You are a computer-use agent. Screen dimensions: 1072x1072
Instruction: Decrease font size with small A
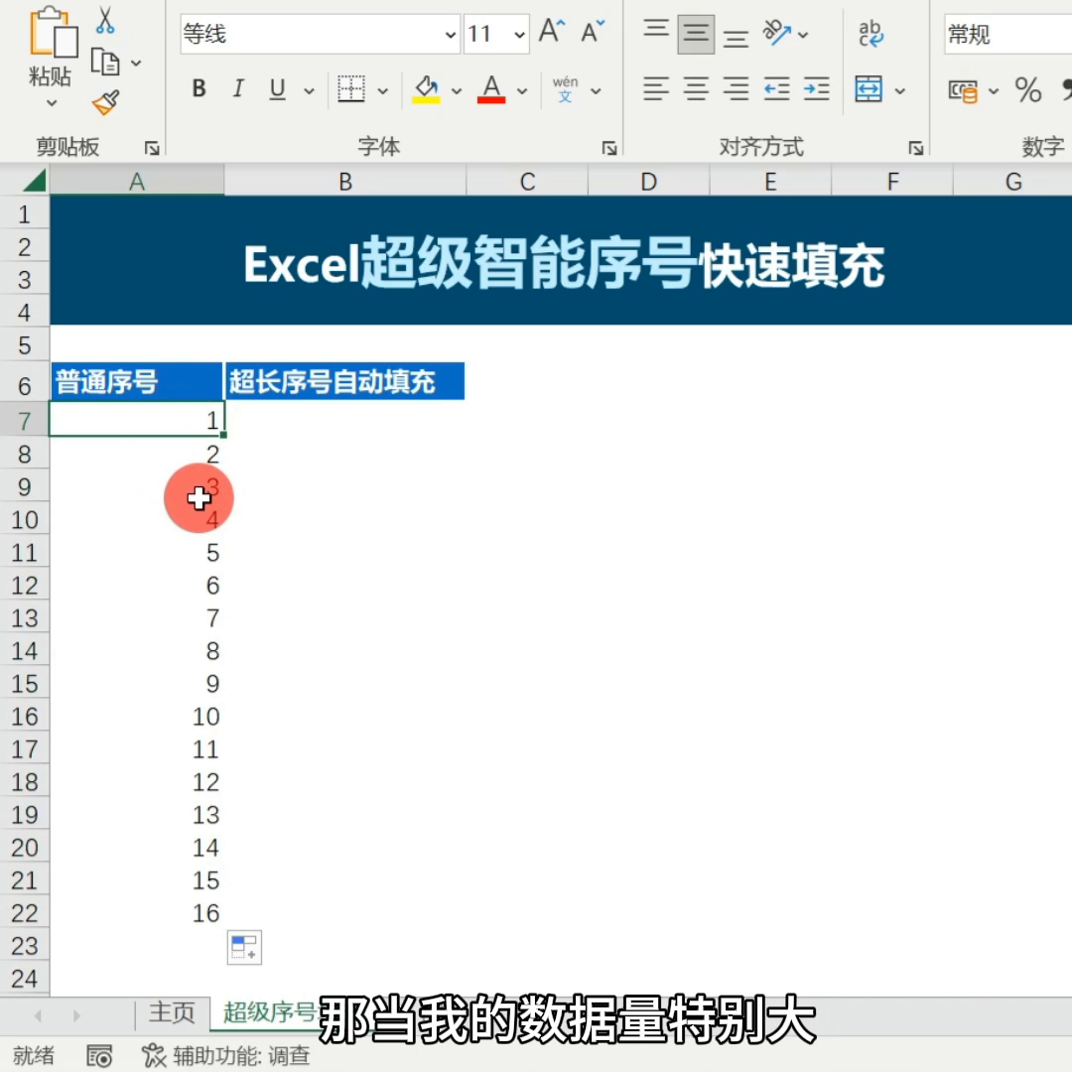(x=592, y=32)
